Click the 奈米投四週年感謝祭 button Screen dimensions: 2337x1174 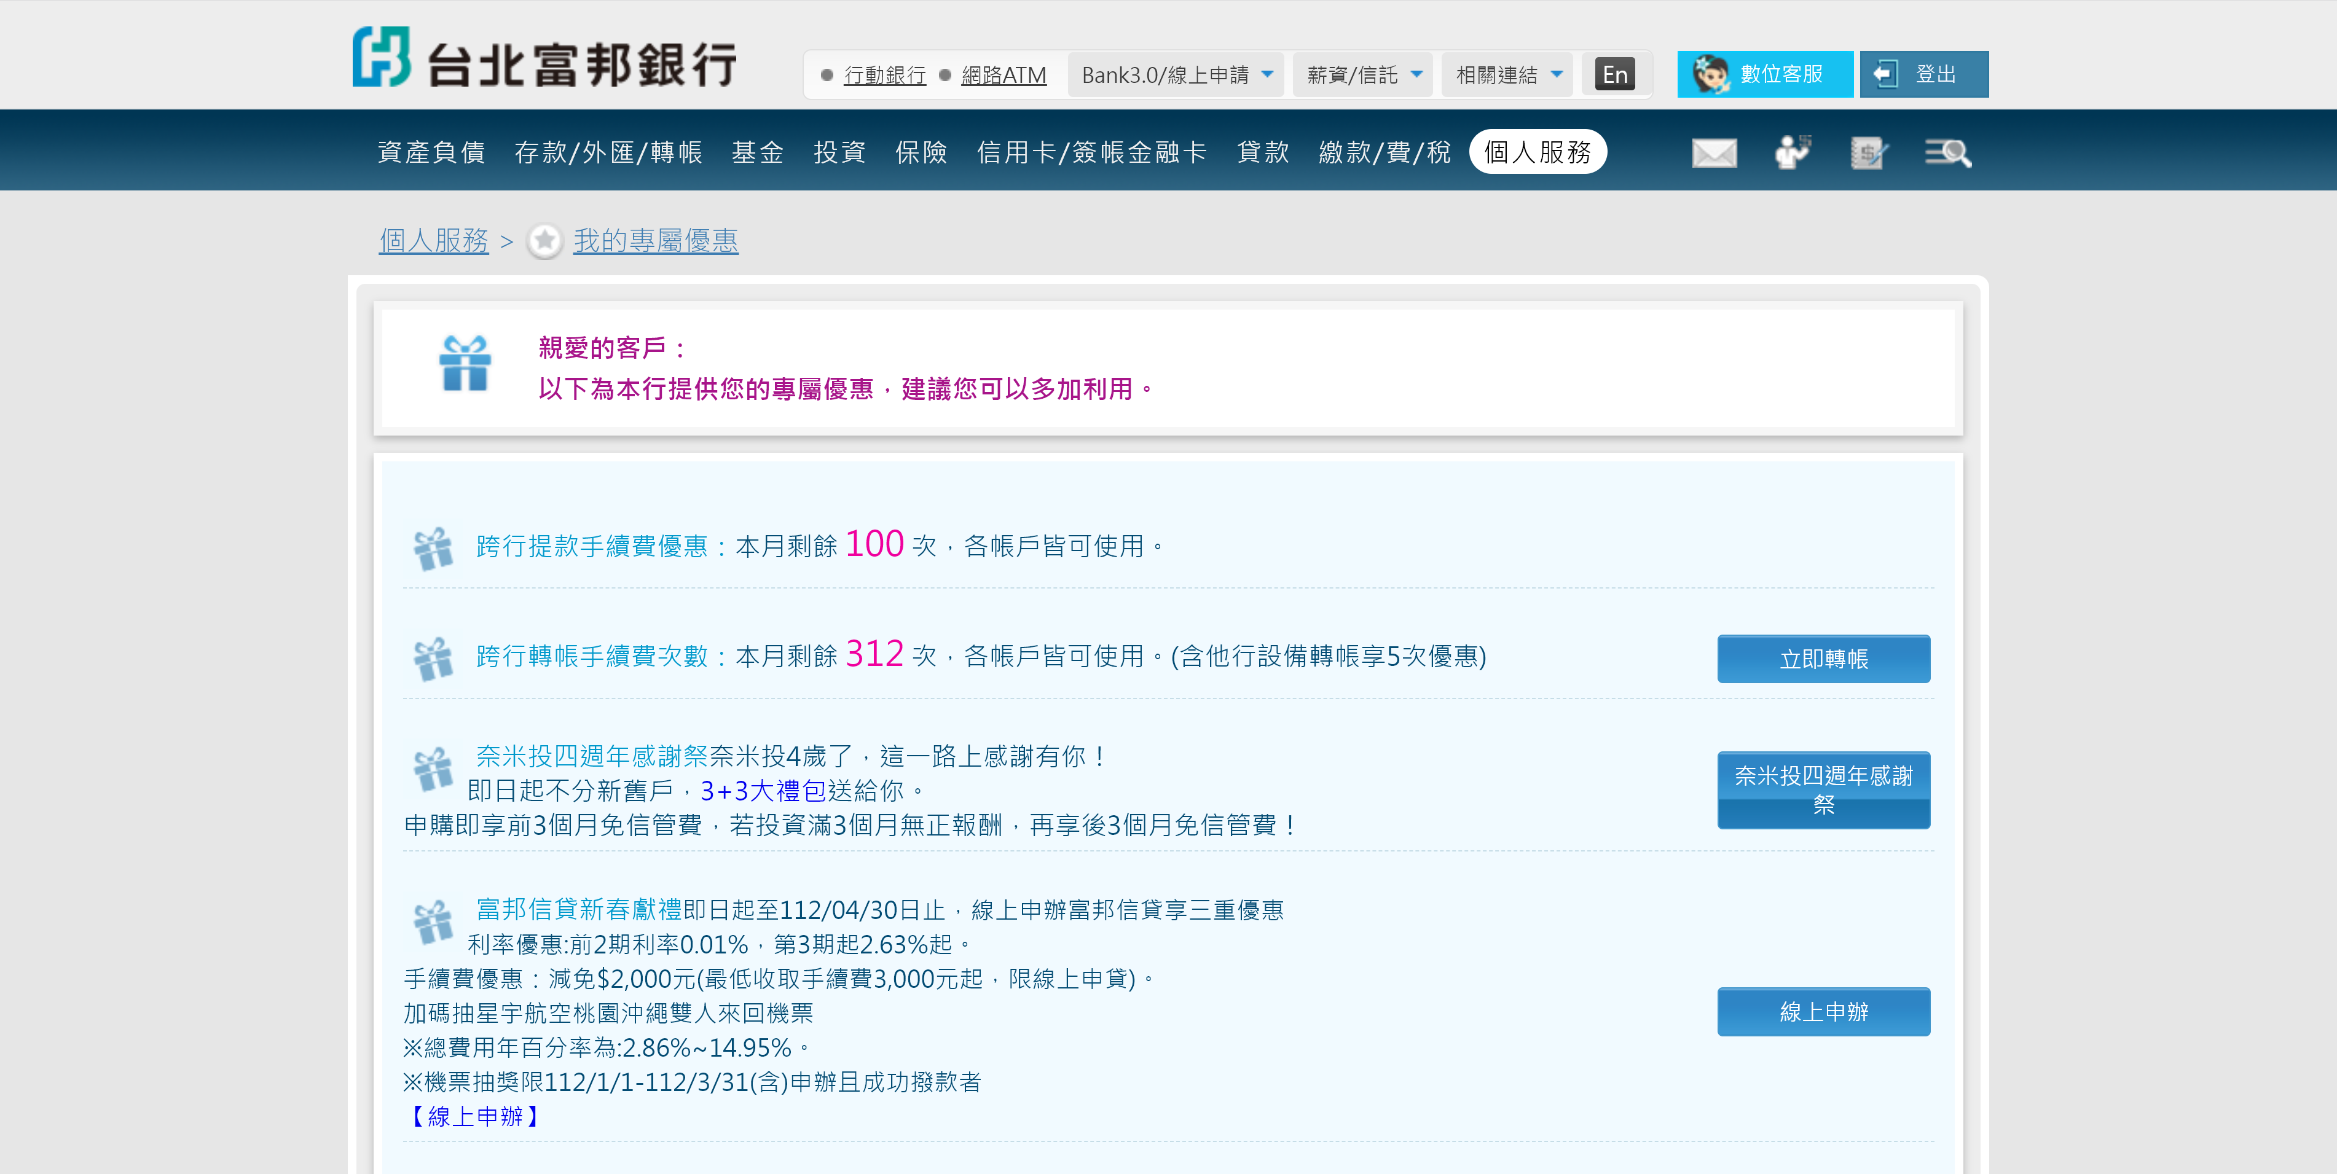pyautogui.click(x=1823, y=789)
